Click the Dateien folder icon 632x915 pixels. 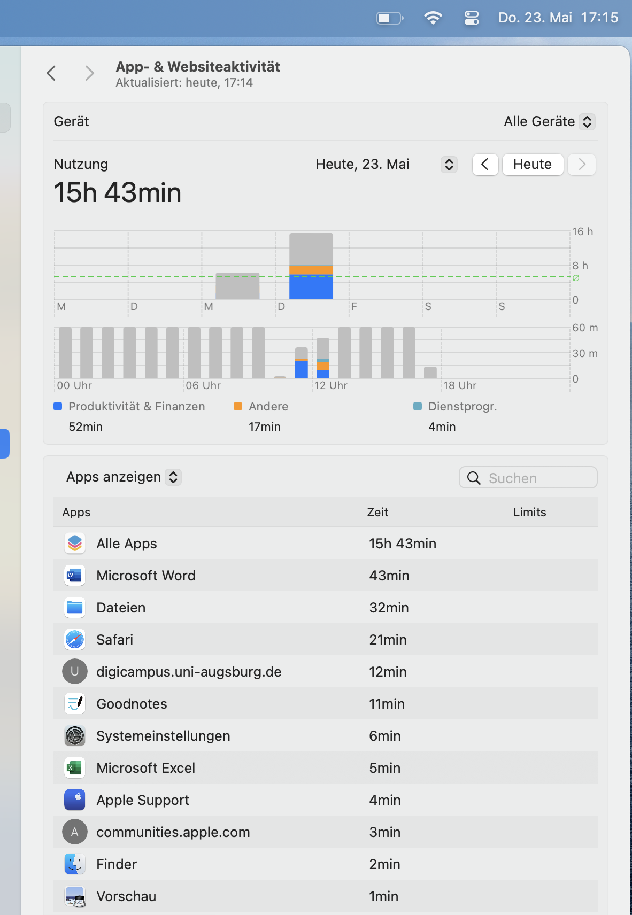pyautogui.click(x=75, y=608)
